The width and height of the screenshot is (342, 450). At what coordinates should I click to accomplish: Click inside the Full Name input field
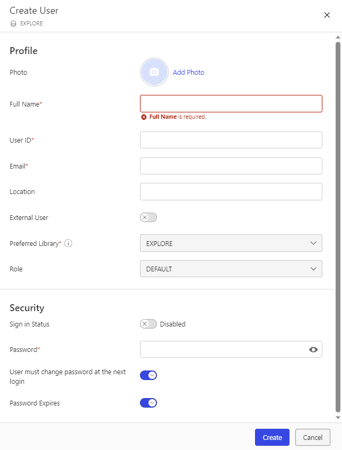click(231, 103)
